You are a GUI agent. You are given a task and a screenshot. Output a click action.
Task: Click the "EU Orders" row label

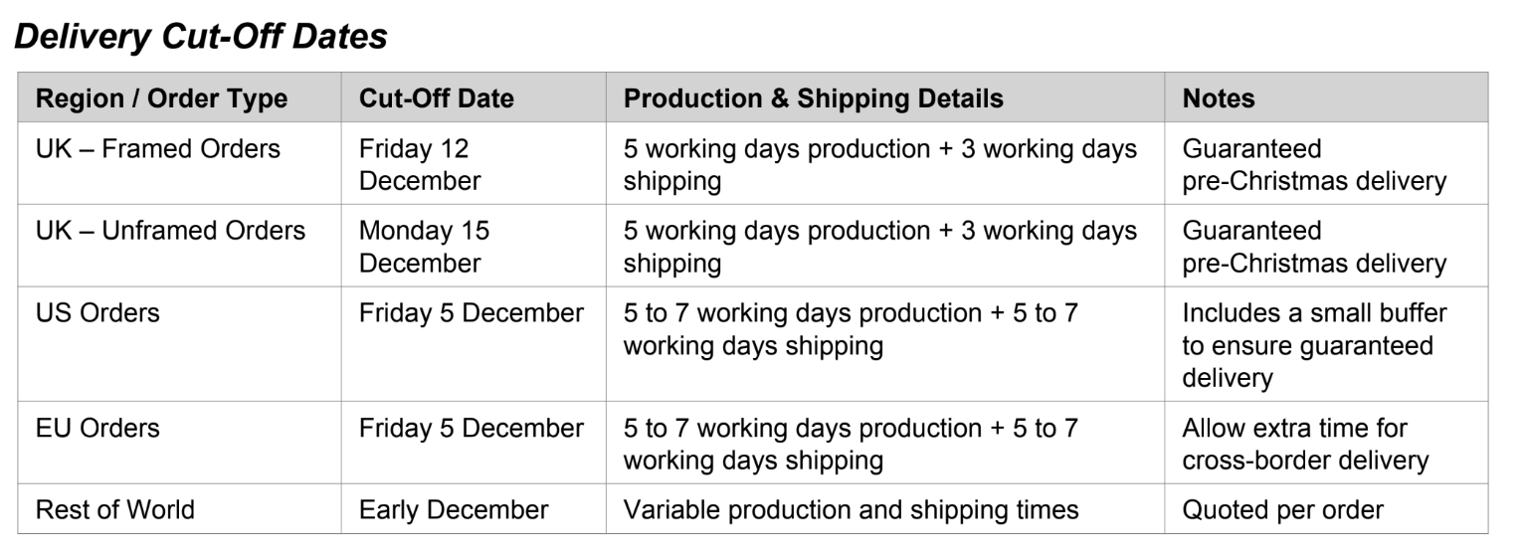tap(97, 428)
